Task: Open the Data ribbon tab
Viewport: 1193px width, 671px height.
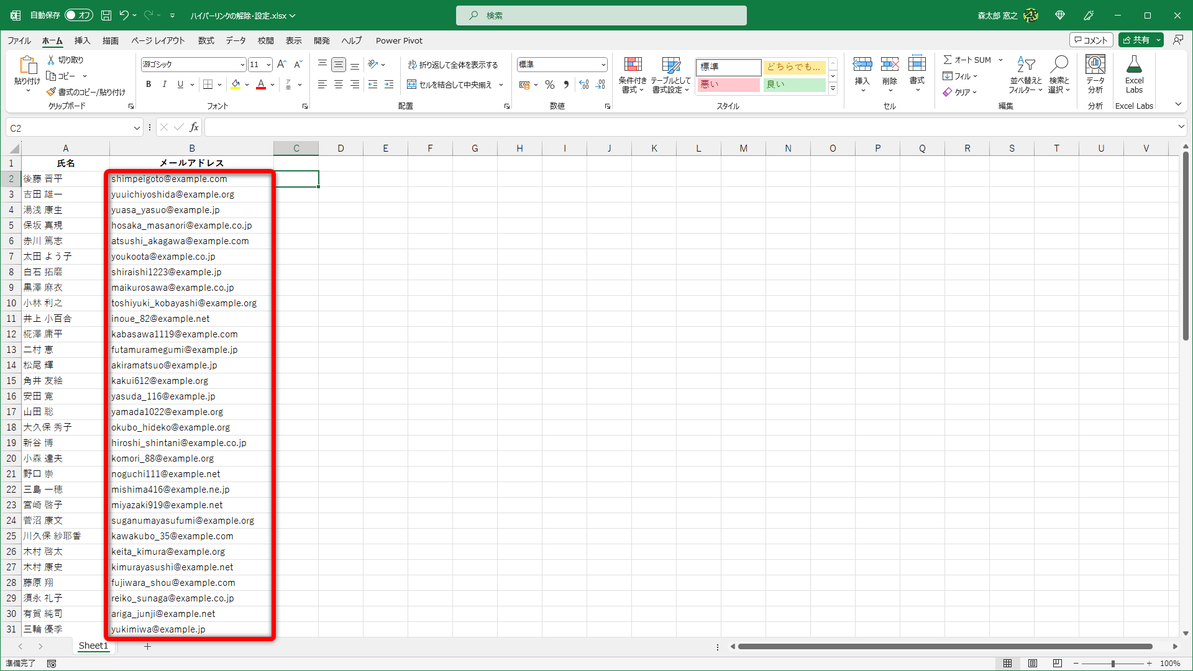Action: point(235,40)
